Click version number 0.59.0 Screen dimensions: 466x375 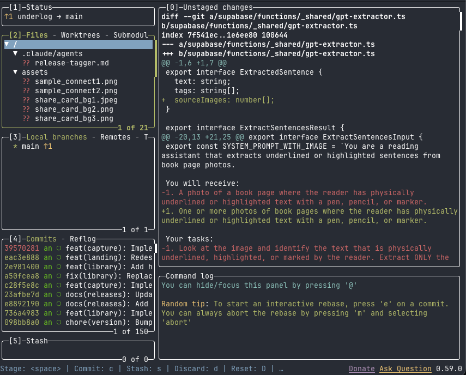pyautogui.click(x=449, y=369)
